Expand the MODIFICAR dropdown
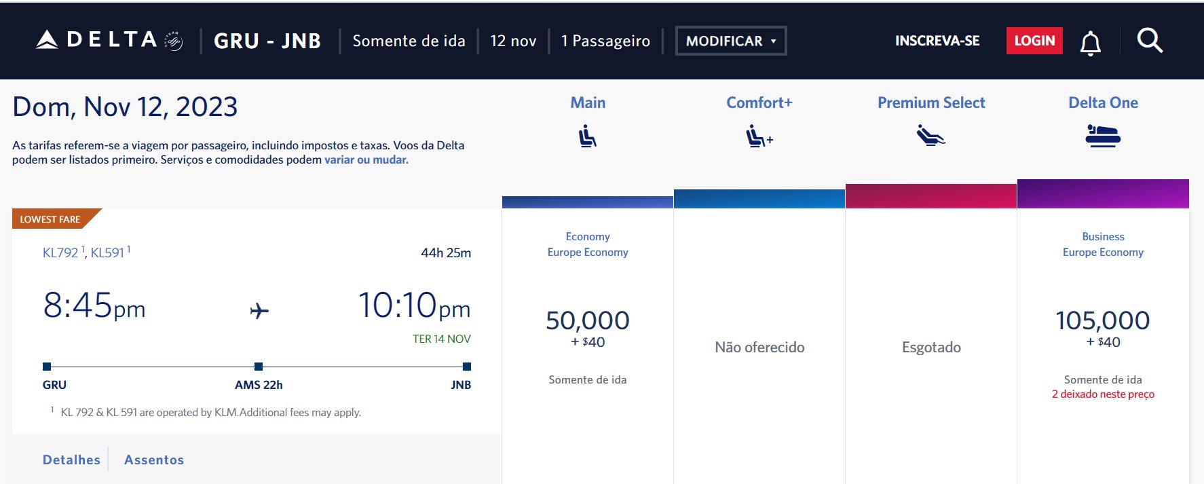This screenshot has height=484, width=1204. 731,41
